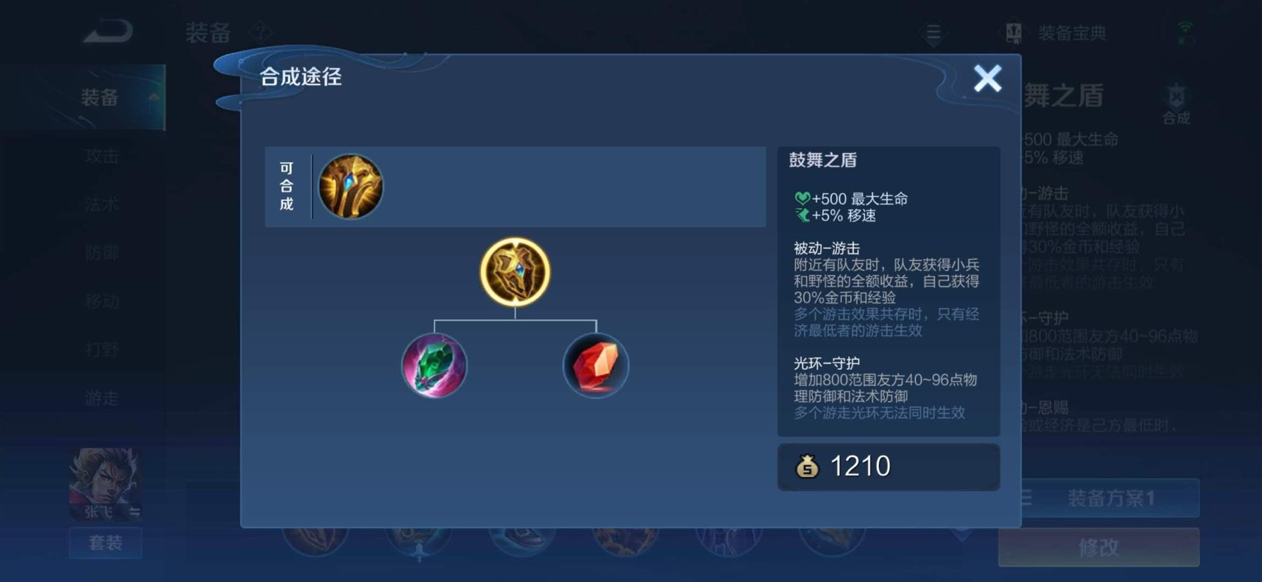The height and width of the screenshot is (582, 1262).
Task: Select the 鼓舞之盾 icon atop the recipe tree
Action: (515, 272)
